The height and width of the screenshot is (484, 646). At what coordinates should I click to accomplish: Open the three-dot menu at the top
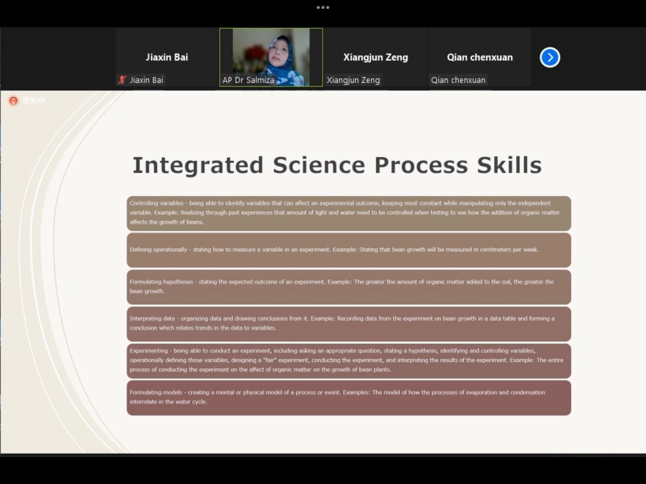coord(323,7)
